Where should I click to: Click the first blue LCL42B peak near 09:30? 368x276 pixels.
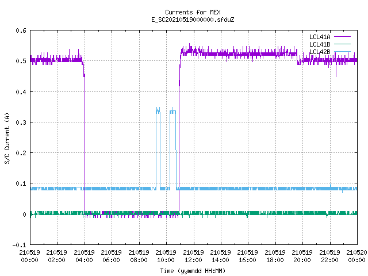click(158, 111)
